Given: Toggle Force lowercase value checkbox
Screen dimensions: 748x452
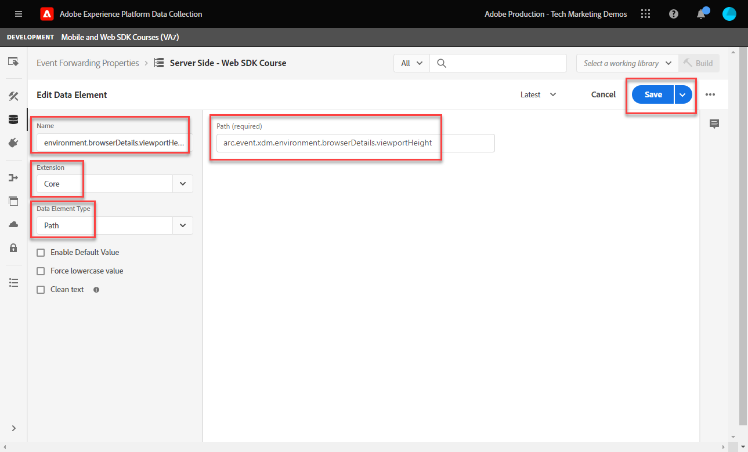Looking at the screenshot, I should tap(41, 271).
